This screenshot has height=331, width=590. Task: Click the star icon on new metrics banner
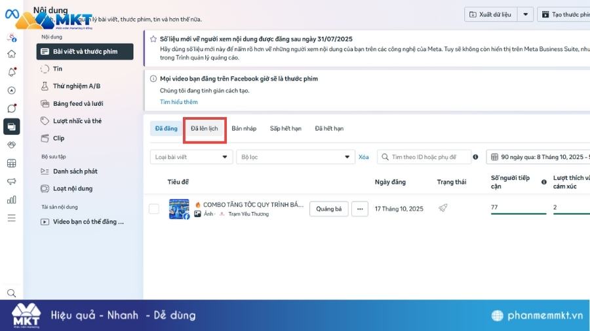[x=153, y=39]
